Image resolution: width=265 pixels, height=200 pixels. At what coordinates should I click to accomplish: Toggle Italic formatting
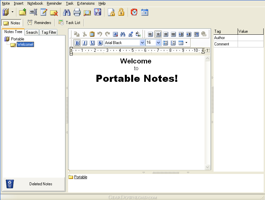[x=84, y=43]
